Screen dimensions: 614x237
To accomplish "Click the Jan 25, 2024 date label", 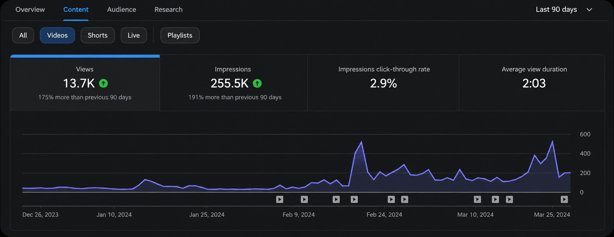I will point(207,215).
